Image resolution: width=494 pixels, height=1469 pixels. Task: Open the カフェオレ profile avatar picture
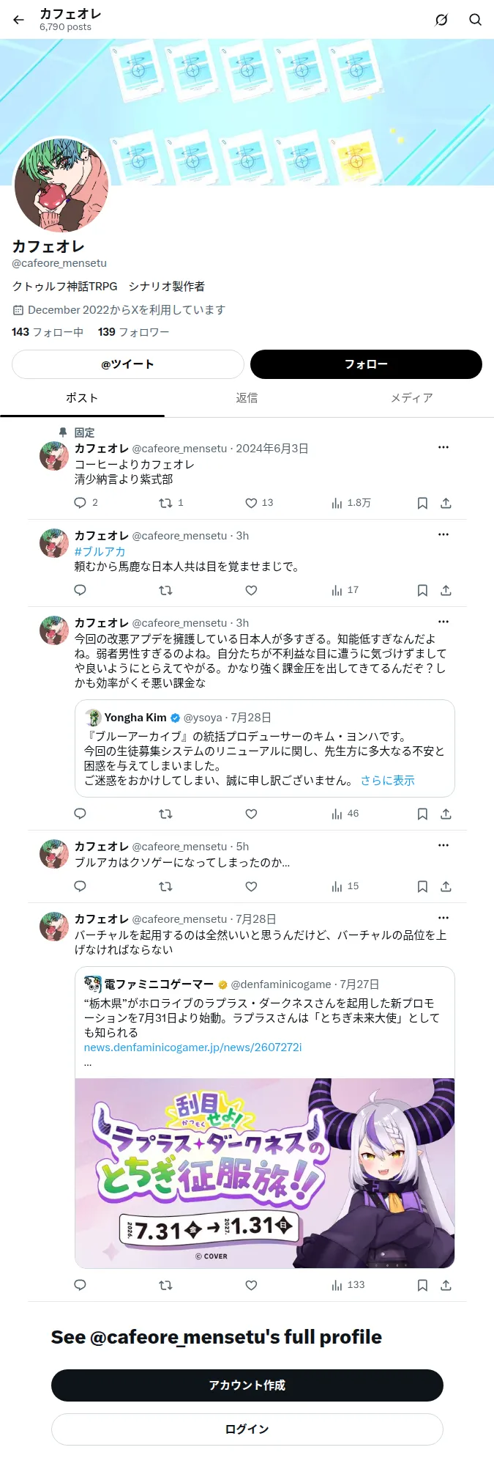pos(61,185)
